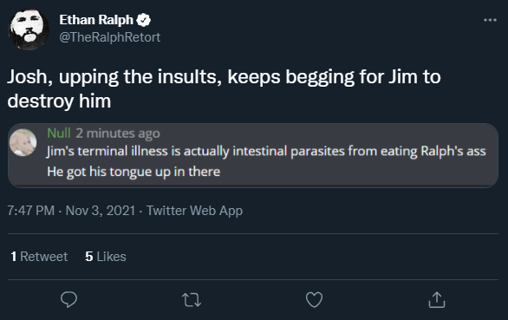Image resolution: width=508 pixels, height=320 pixels.
Task: Click the Twitter Web App source link
Action: coord(195,211)
